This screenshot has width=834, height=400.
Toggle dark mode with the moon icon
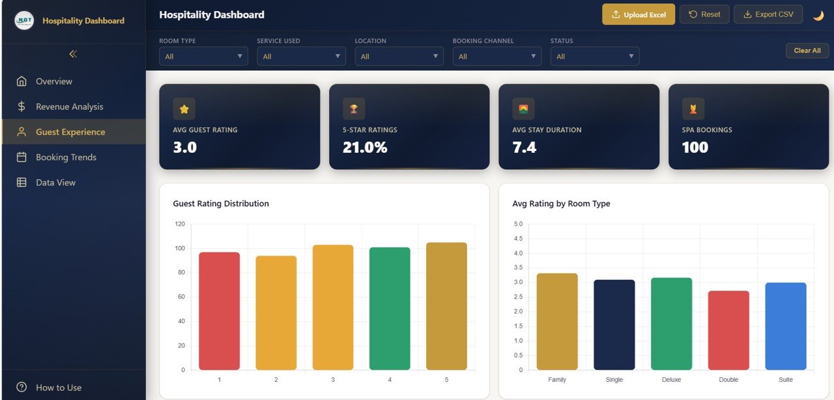tap(818, 16)
